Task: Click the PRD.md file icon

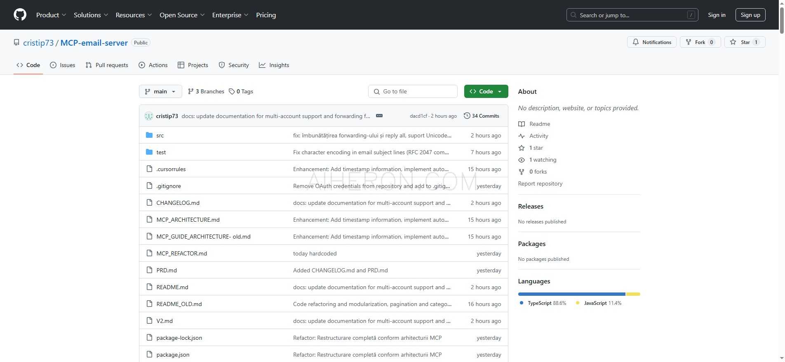Action: coord(149,270)
